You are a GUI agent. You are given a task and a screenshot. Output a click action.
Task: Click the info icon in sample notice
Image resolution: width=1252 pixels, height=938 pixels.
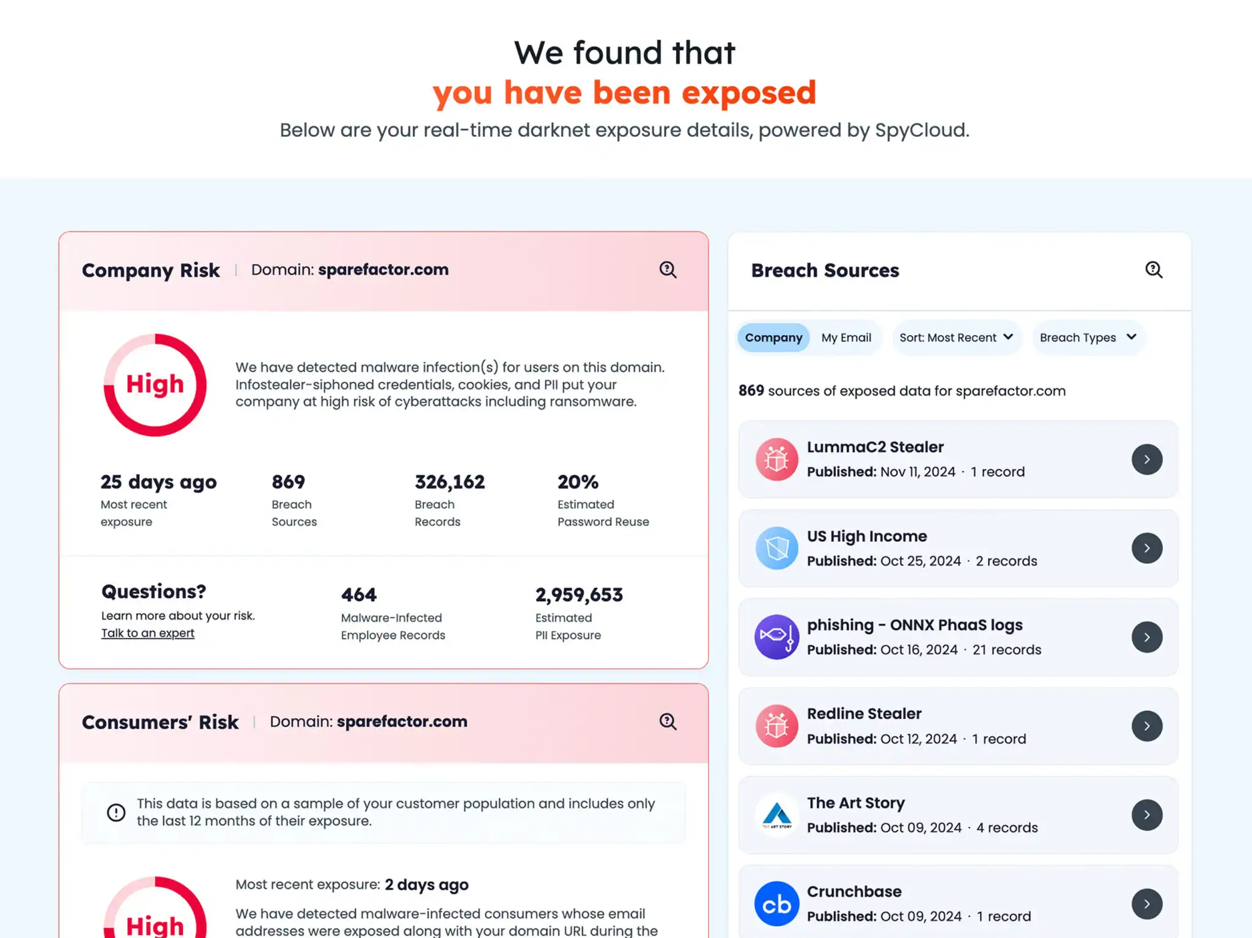pos(116,812)
